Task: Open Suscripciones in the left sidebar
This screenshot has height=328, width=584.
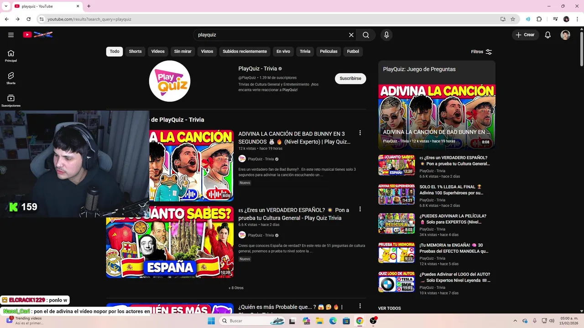Action: pyautogui.click(x=11, y=100)
